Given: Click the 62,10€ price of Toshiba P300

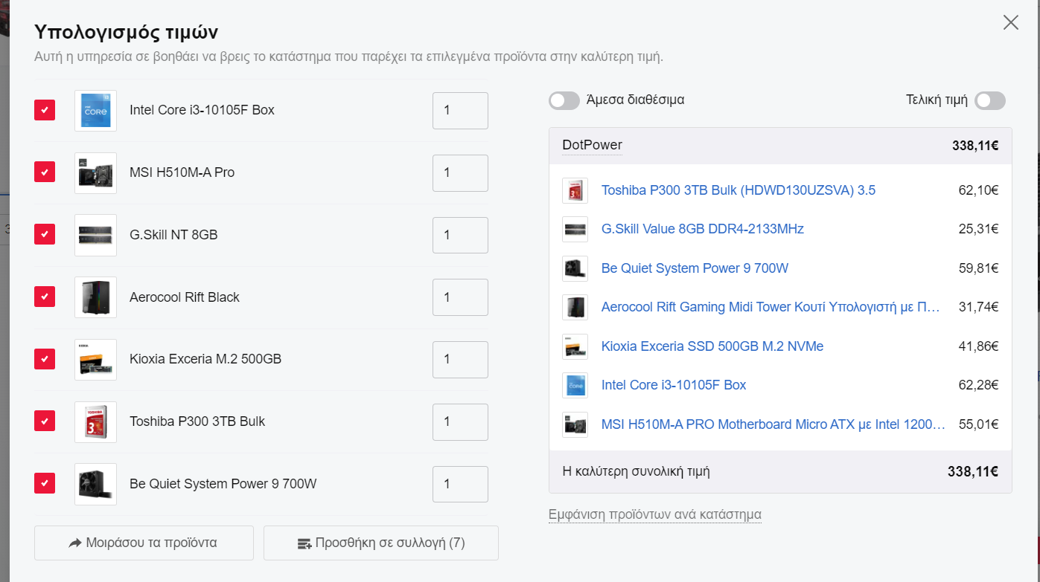Looking at the screenshot, I should [978, 190].
